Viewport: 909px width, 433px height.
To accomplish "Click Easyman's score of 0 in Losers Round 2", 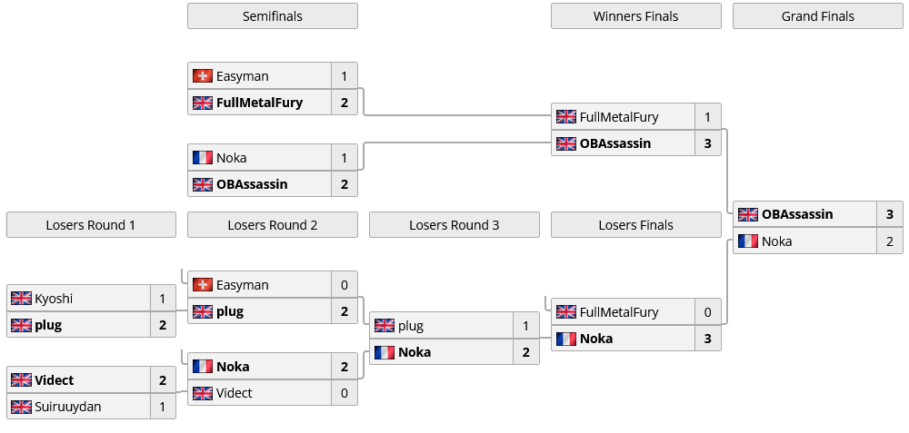I will click(345, 285).
